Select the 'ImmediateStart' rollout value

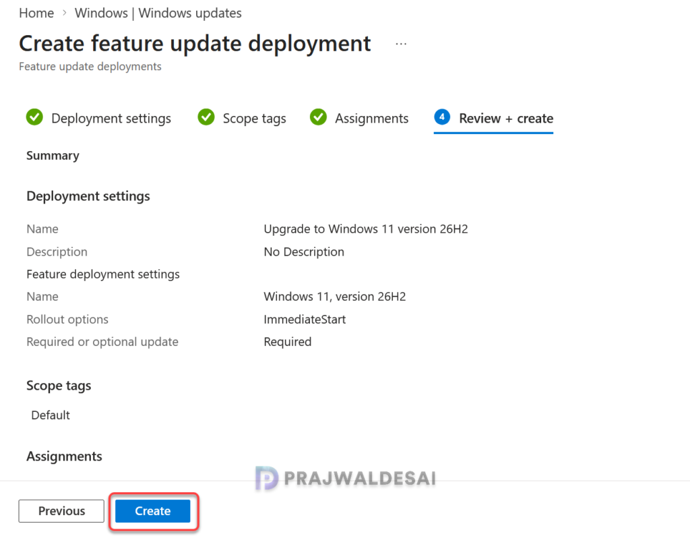305,319
